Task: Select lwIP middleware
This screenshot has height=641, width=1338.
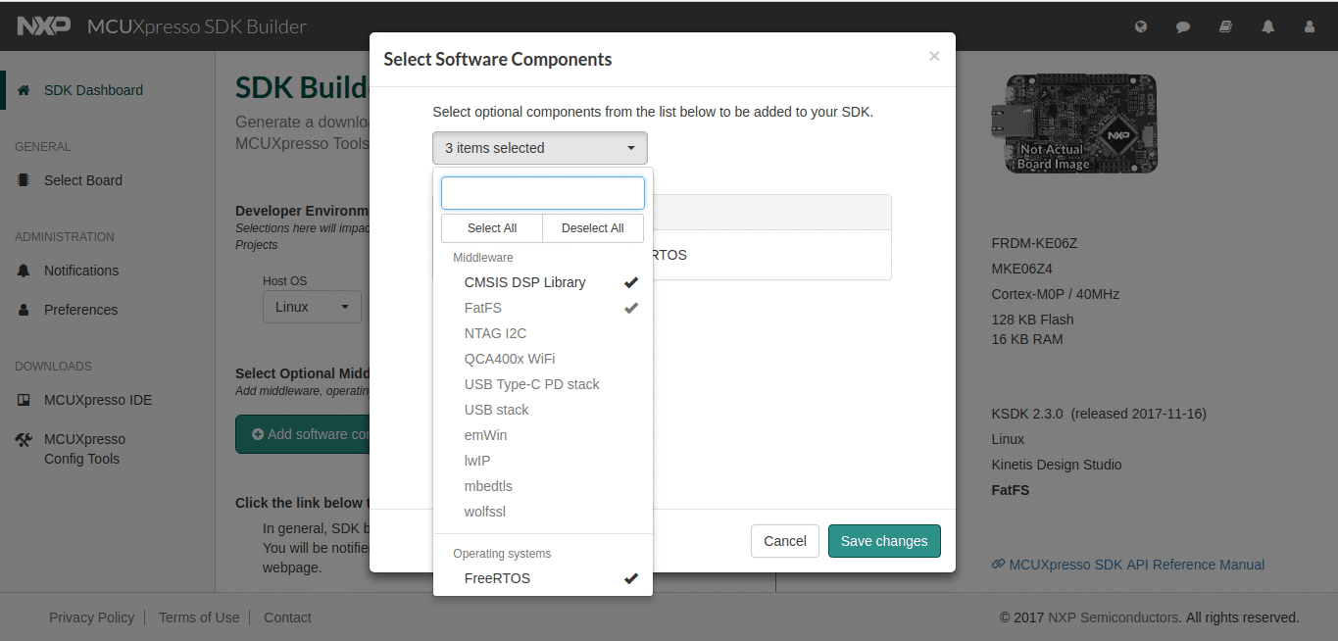Action: (543, 461)
